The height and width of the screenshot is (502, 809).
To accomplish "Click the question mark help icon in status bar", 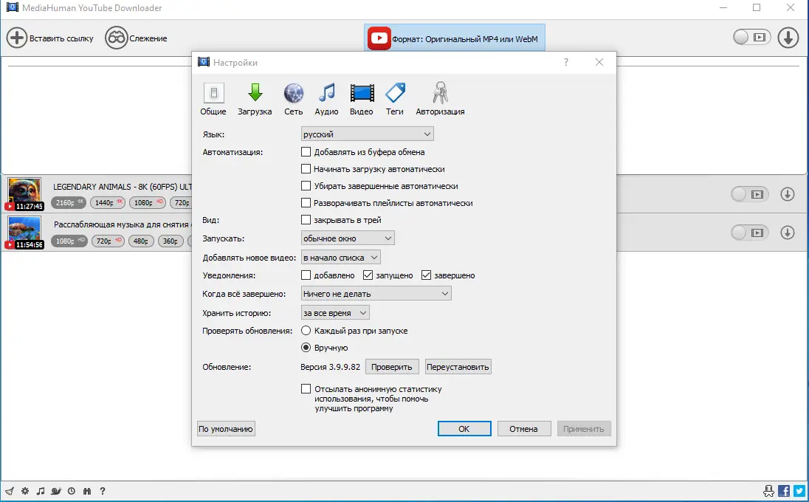I will 102,491.
